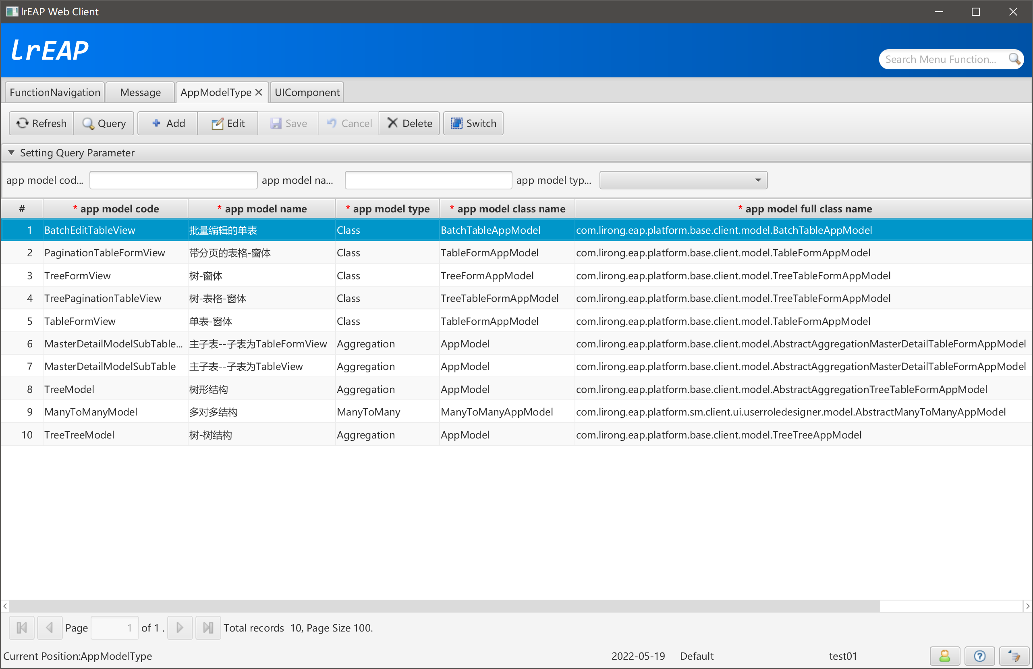Click the # column header

click(22, 209)
